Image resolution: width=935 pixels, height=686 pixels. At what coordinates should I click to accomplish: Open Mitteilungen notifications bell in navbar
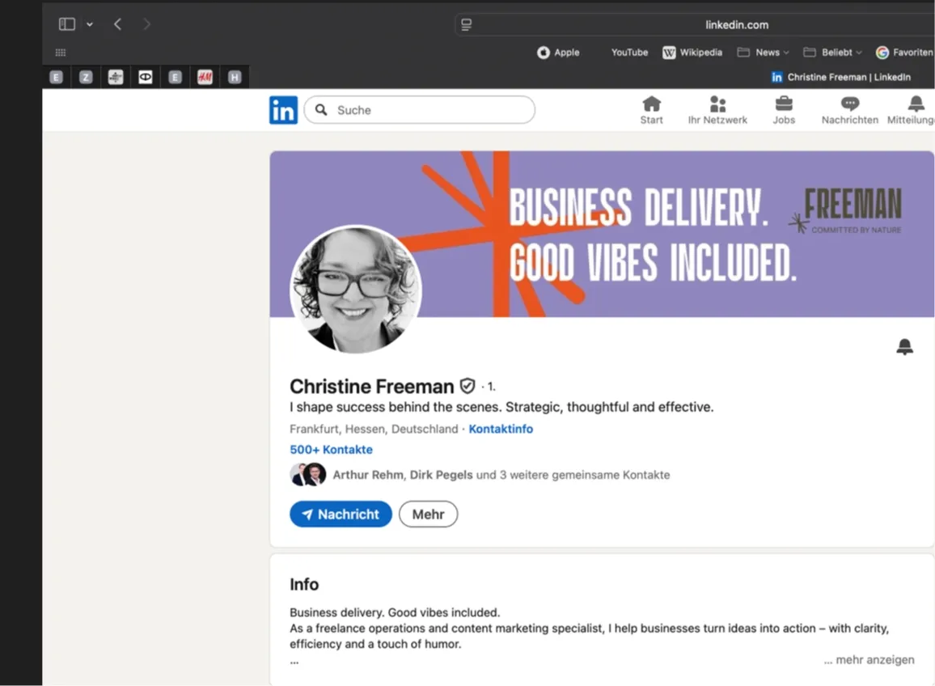pyautogui.click(x=916, y=104)
